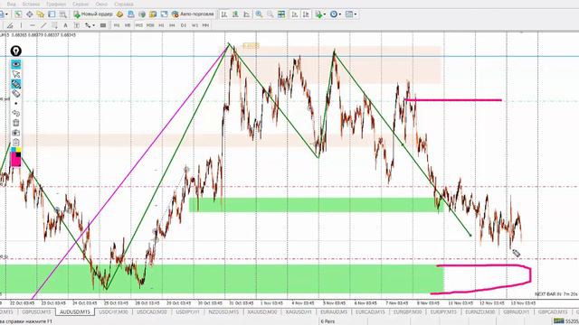The image size is (579, 325).
Task: Switch to the W1 timeframe
Action: point(195,25)
